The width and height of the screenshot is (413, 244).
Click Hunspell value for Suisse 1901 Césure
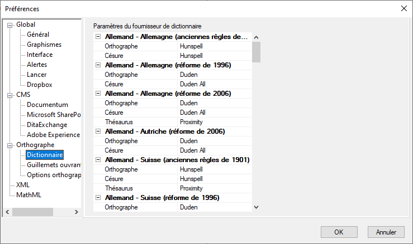click(x=190, y=179)
